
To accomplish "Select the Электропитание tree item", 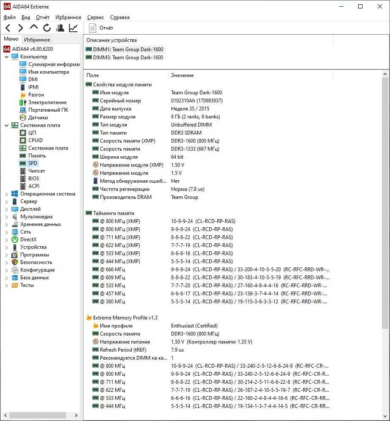I will pyautogui.click(x=47, y=102).
